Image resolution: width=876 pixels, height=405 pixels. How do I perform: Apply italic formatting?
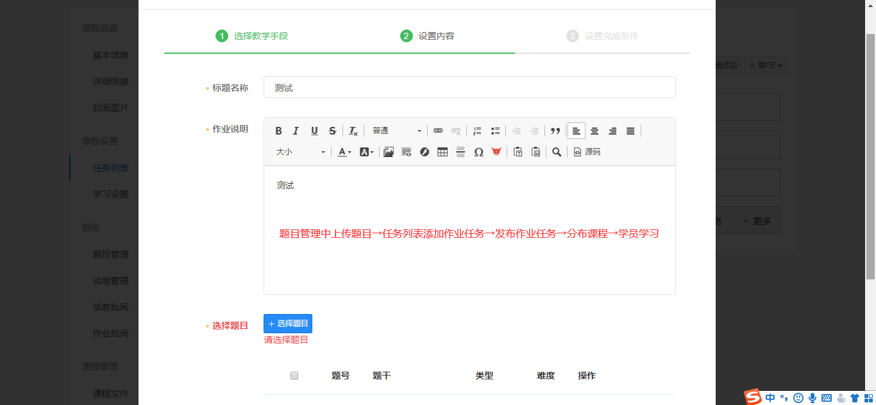[296, 131]
